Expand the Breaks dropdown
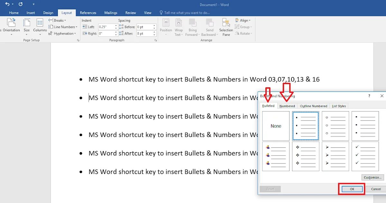This screenshot has width=386, height=203. [x=57, y=20]
